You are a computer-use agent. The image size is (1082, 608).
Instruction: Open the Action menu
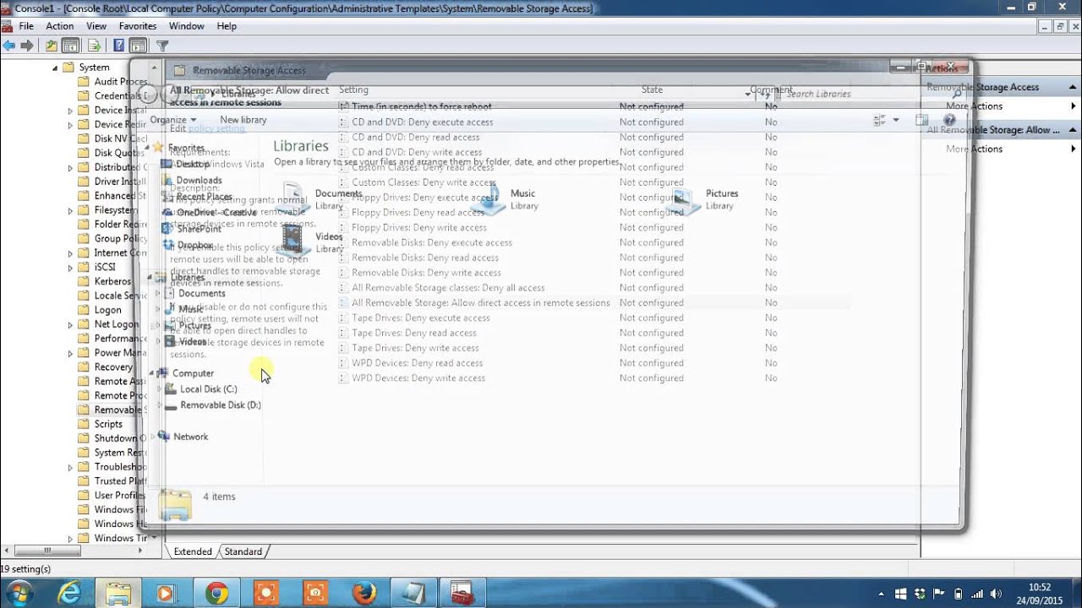click(60, 26)
